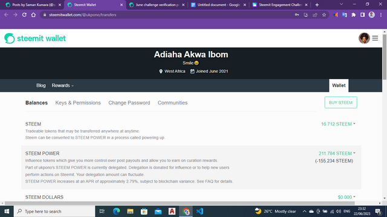Open the volume control icon

(x=339, y=212)
